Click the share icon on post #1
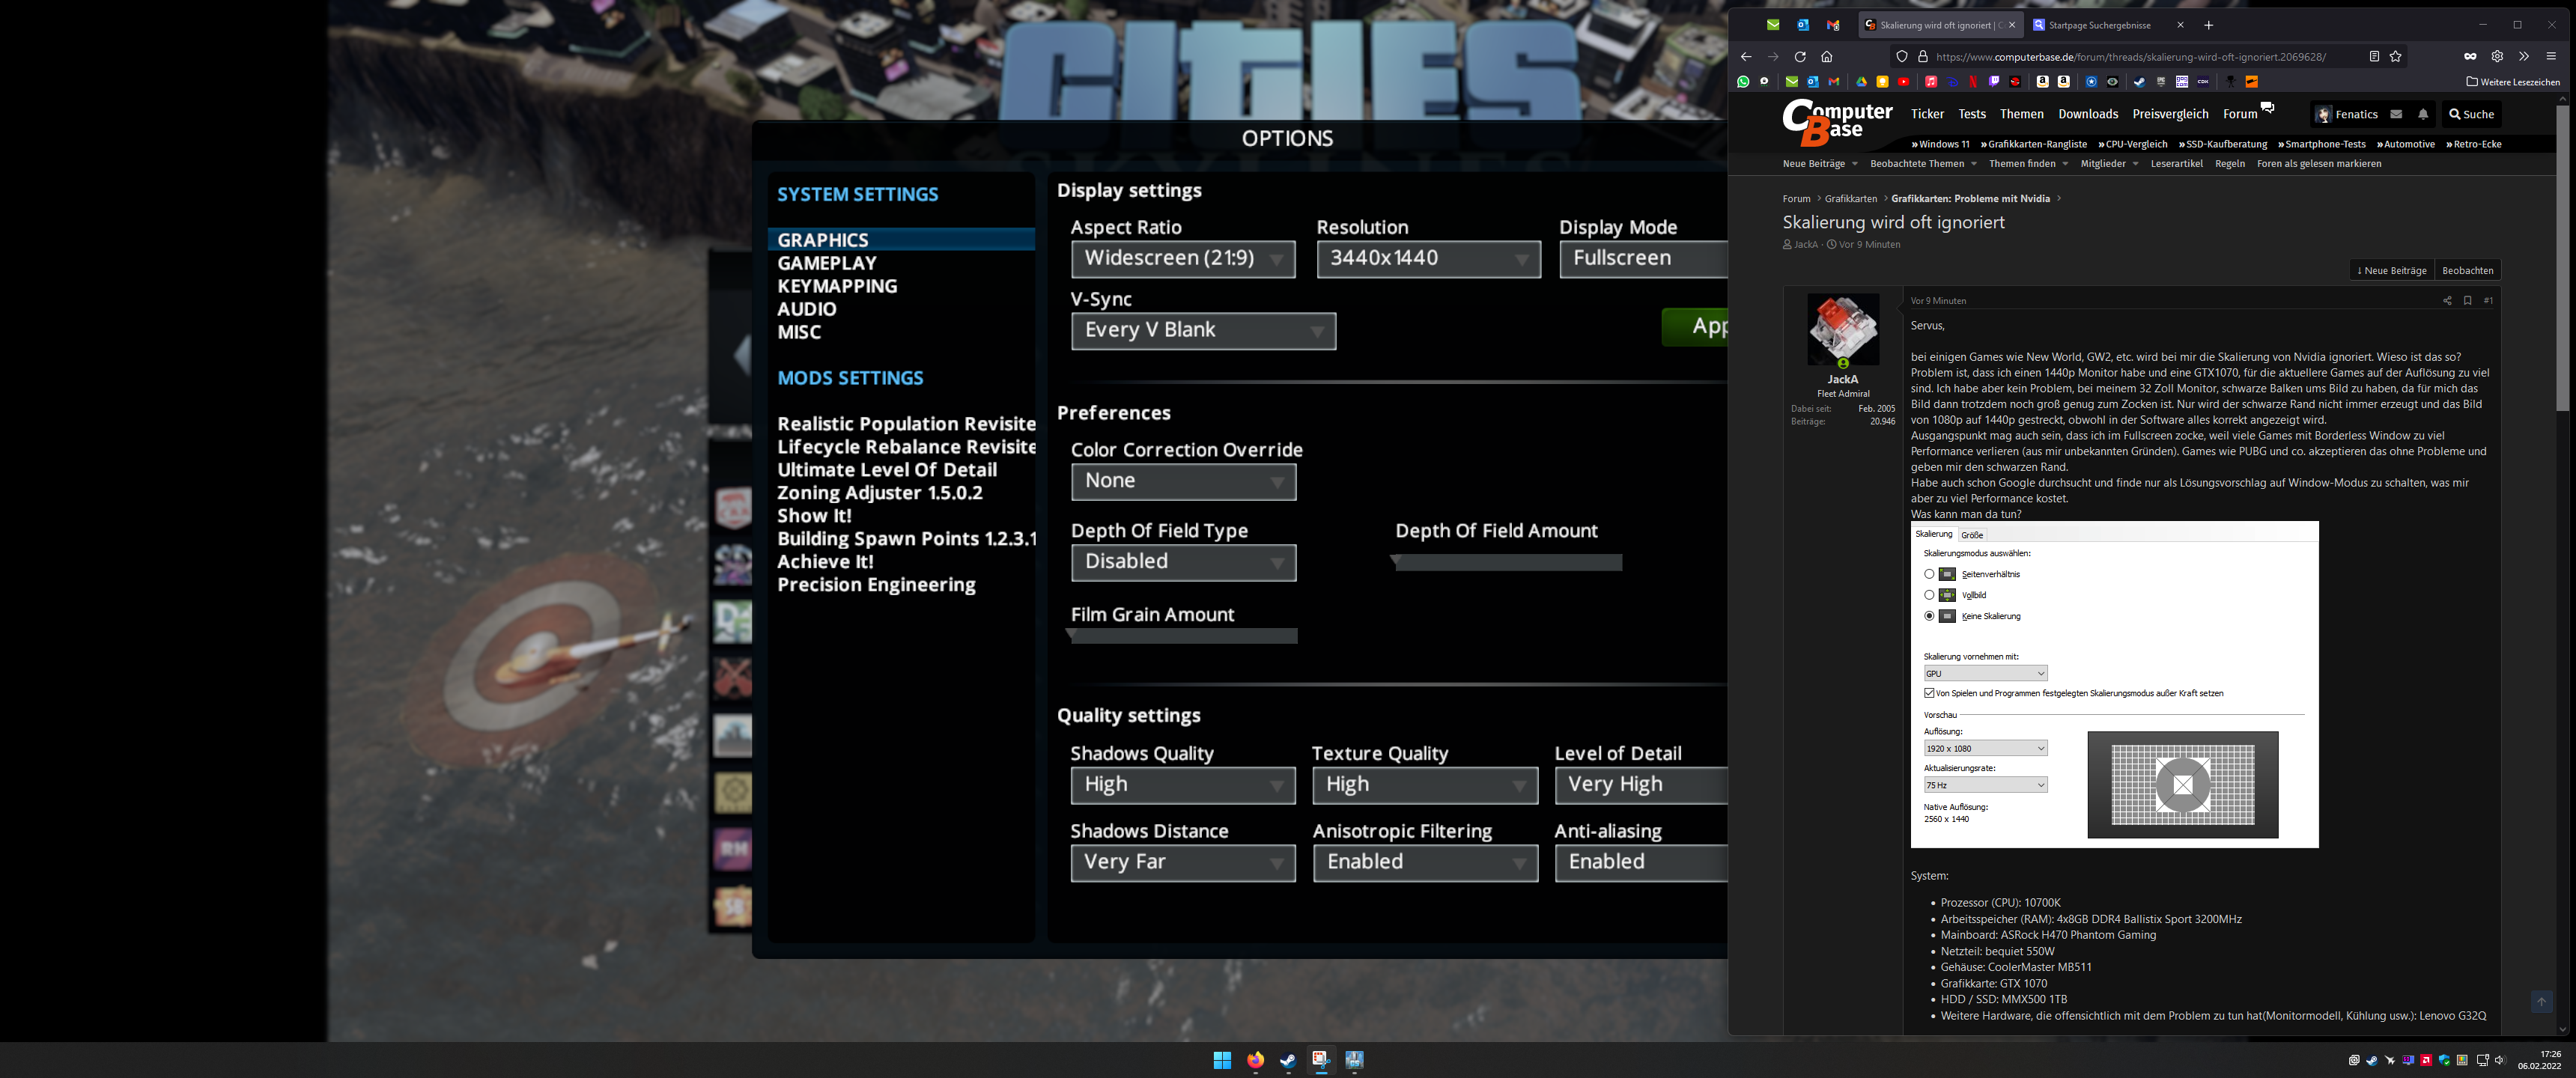 point(2447,301)
